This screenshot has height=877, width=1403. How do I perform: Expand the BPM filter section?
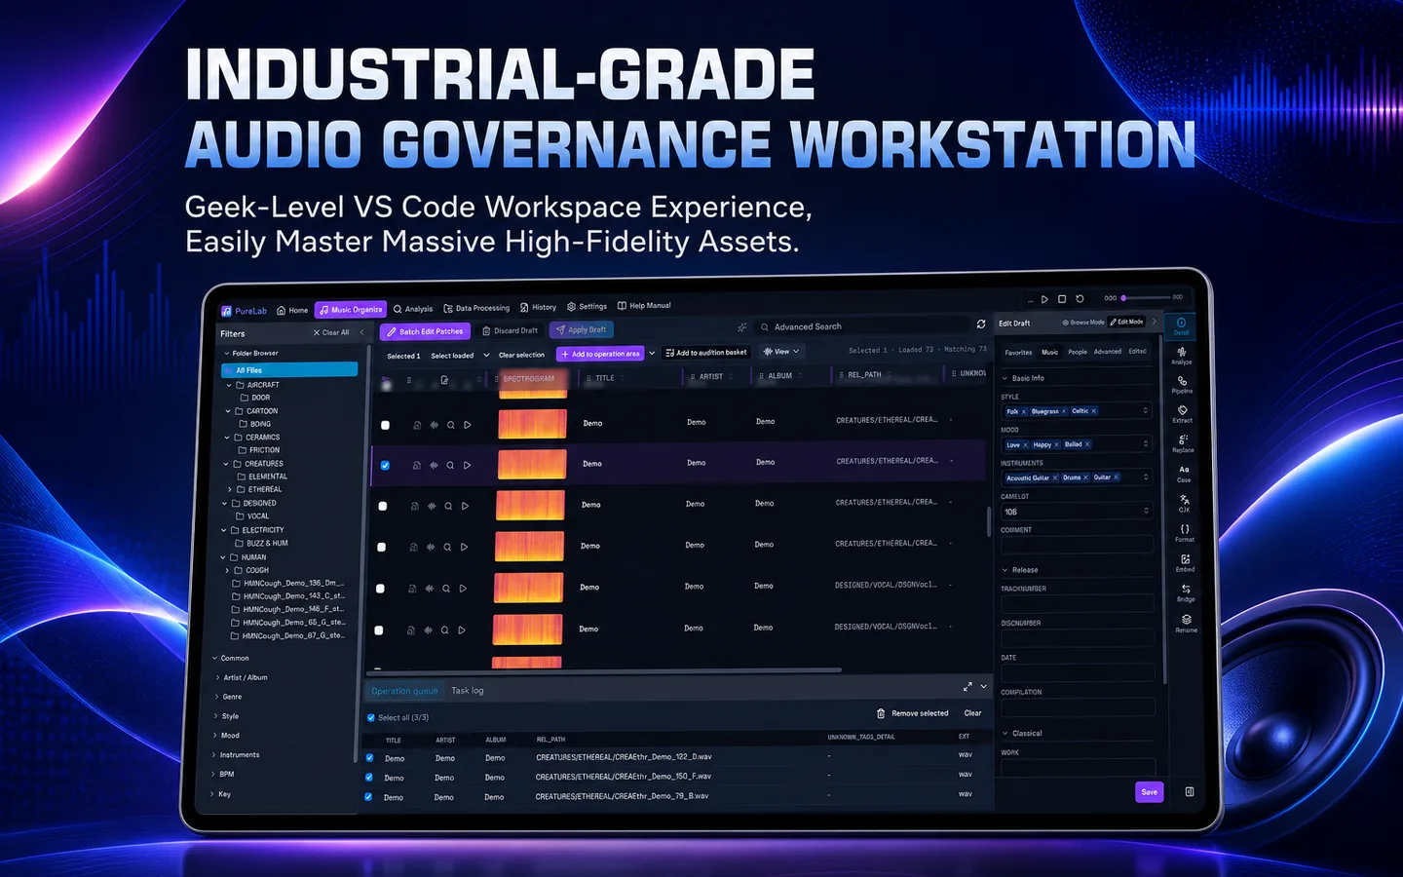214,775
